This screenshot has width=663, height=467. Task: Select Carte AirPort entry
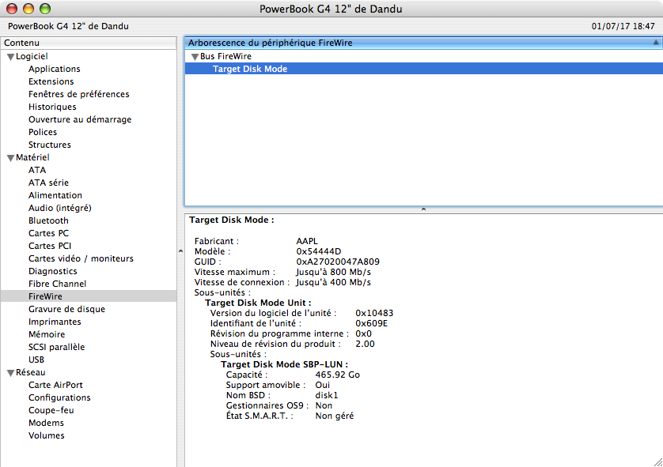point(55,385)
